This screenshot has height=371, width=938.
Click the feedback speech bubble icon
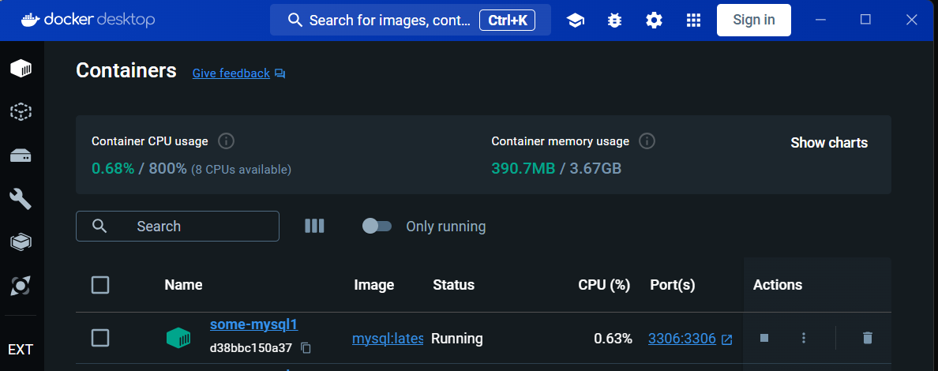coord(280,73)
